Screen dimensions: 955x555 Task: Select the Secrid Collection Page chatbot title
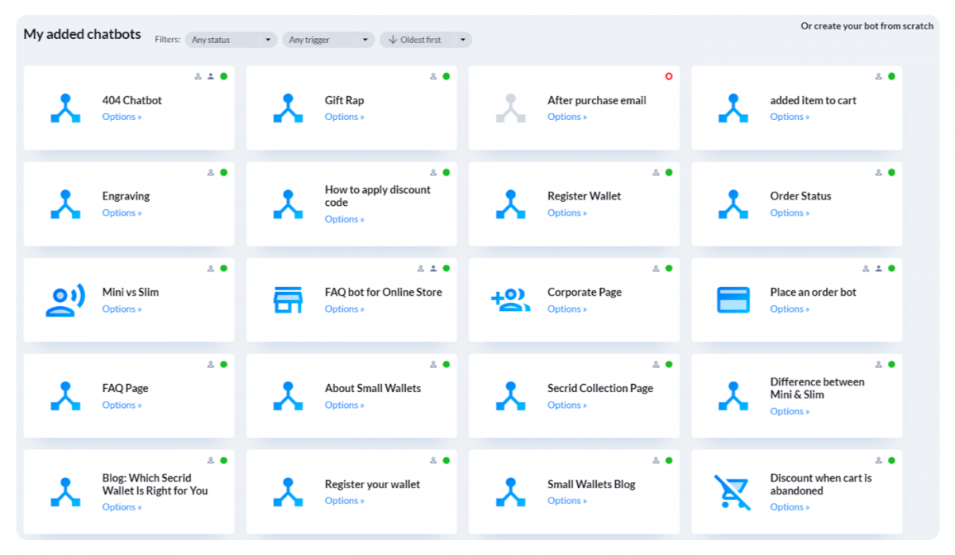click(600, 388)
